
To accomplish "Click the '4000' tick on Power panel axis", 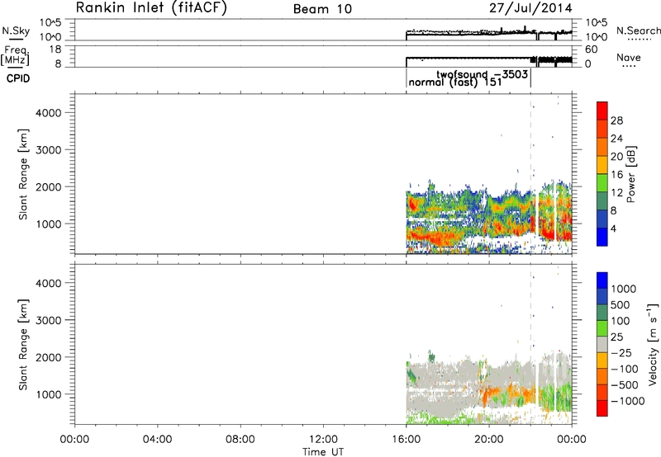I will point(49,112).
